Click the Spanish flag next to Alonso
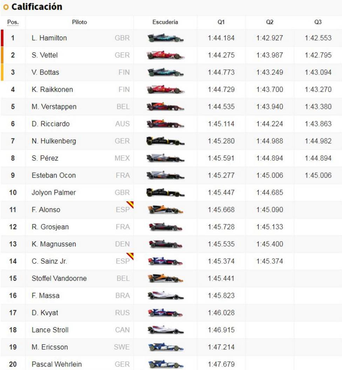This screenshot has height=370, width=342. 130,204
